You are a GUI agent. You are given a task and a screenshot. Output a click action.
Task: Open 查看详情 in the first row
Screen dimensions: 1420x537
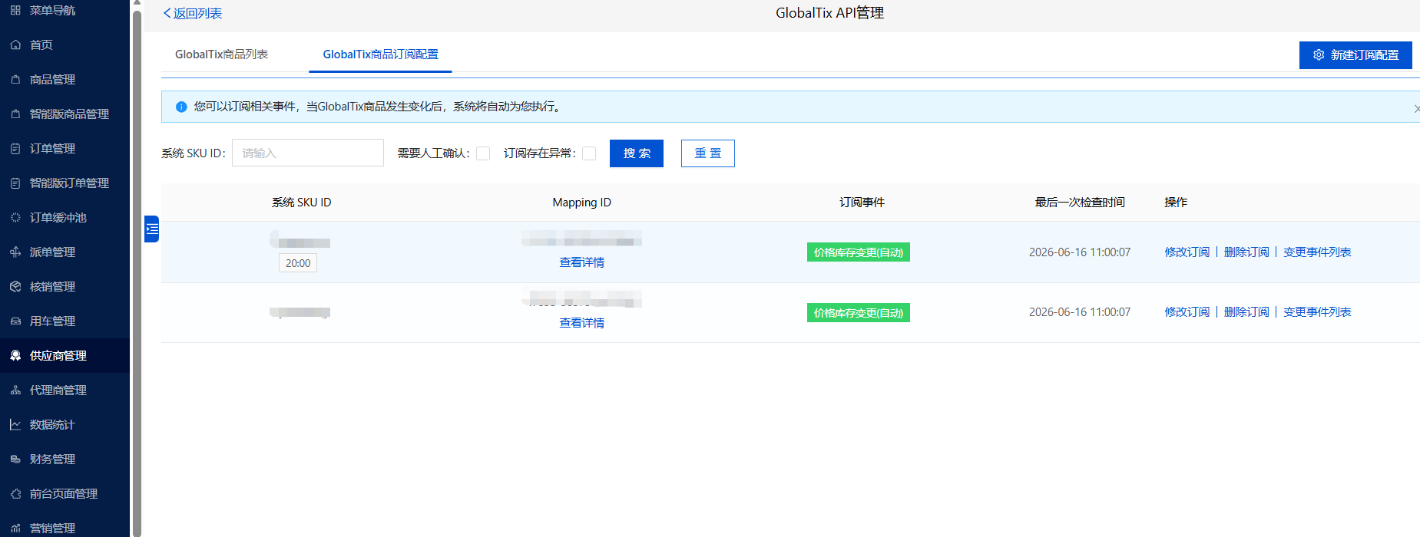(582, 262)
